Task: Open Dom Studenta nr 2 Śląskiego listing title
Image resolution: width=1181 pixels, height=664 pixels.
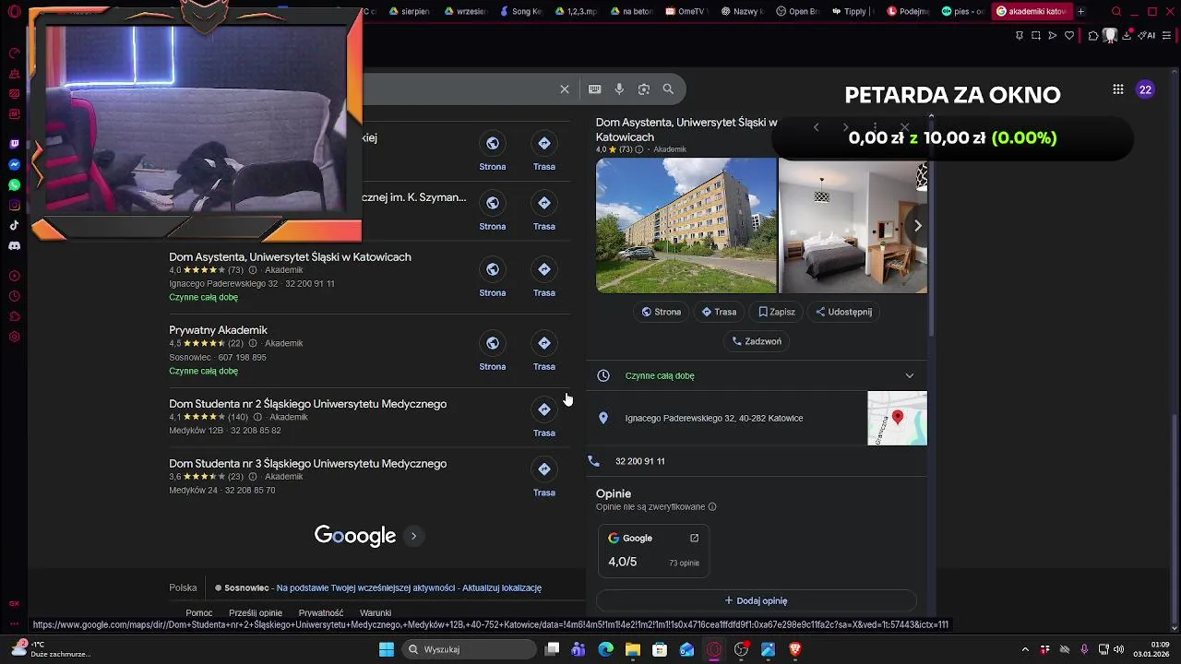Action: pos(307,404)
